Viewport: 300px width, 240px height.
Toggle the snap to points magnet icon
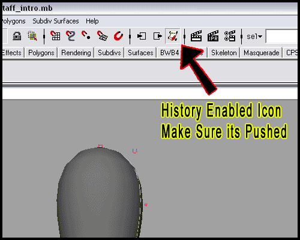tap(86, 35)
